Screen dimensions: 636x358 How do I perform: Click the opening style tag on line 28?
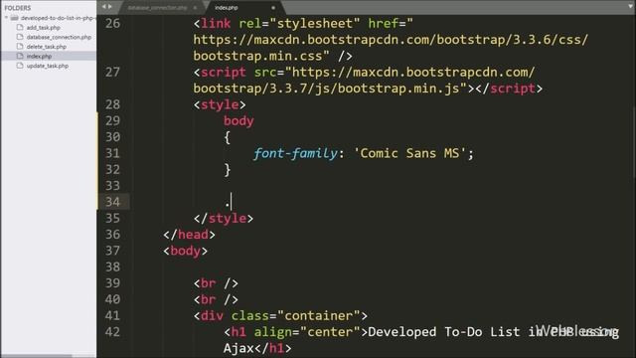click(x=220, y=104)
